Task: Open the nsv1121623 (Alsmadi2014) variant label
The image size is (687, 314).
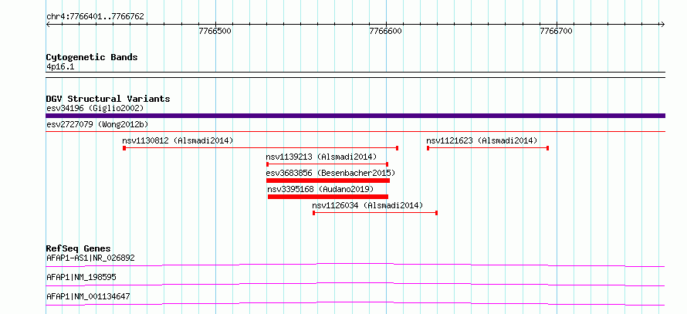Action: click(x=482, y=140)
